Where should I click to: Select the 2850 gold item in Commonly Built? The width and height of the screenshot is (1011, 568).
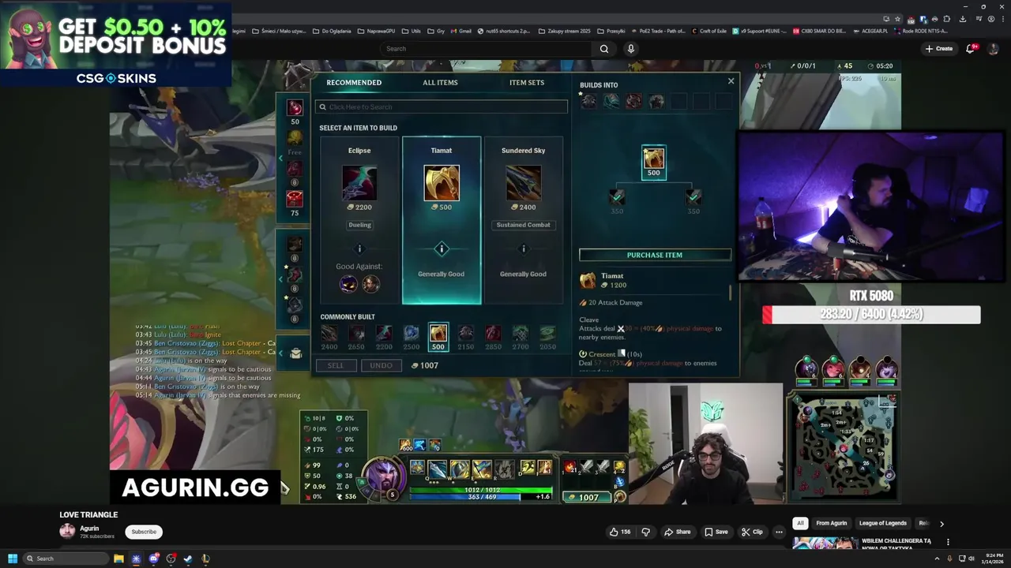(x=493, y=334)
